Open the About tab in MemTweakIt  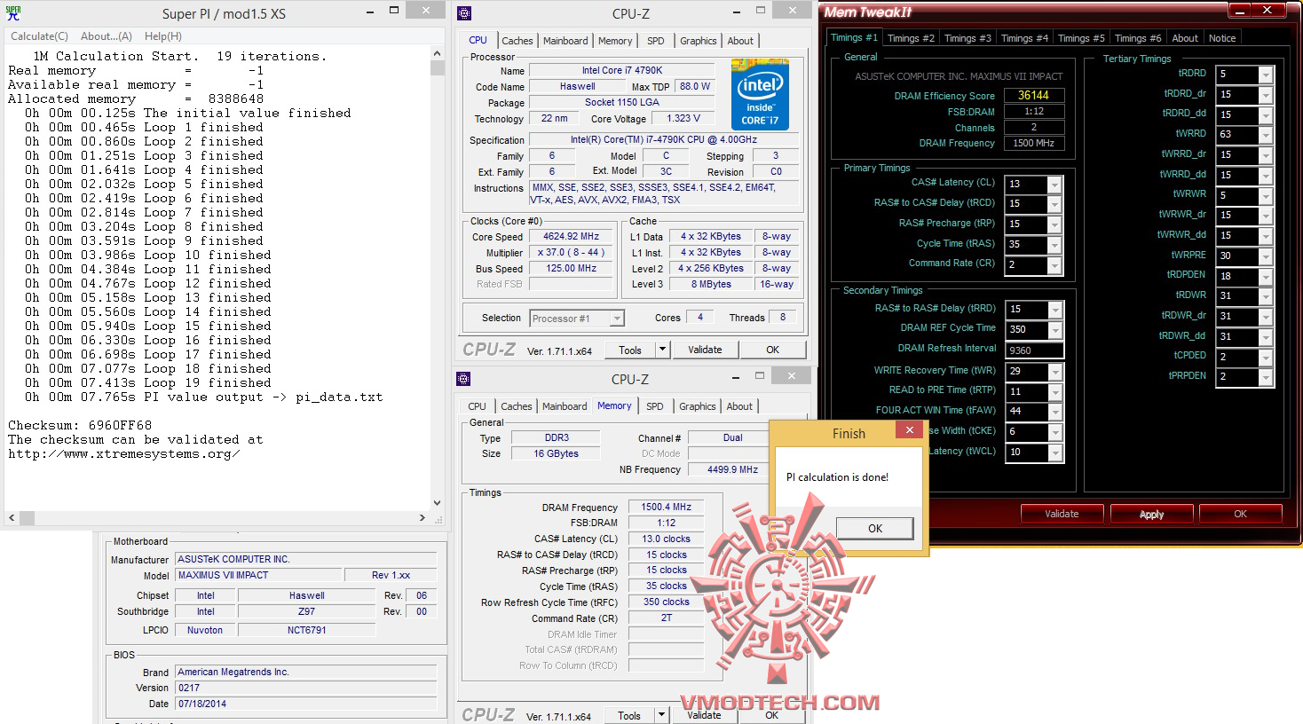coord(1185,38)
